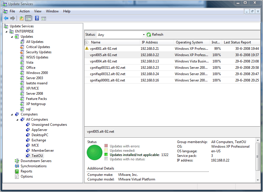
Task: Collapse the All Computers tree node
Action: point(17,120)
